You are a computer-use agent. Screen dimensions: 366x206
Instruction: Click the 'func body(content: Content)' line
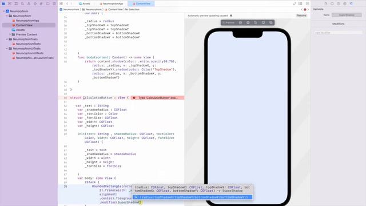tap(116, 57)
